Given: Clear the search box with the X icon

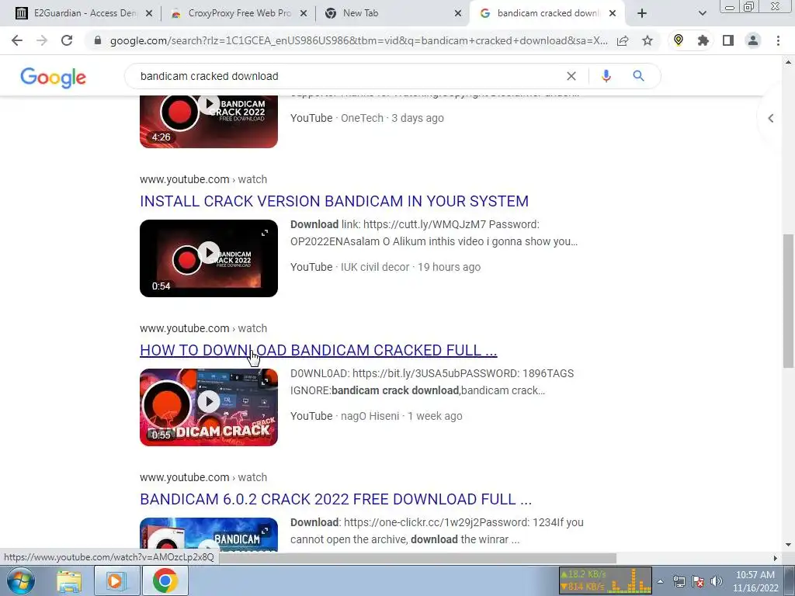Looking at the screenshot, I should click(x=571, y=76).
